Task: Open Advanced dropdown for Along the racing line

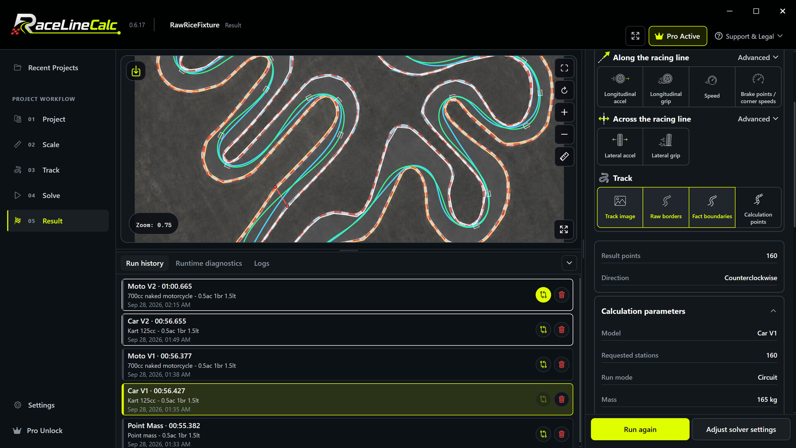Action: coord(758,58)
